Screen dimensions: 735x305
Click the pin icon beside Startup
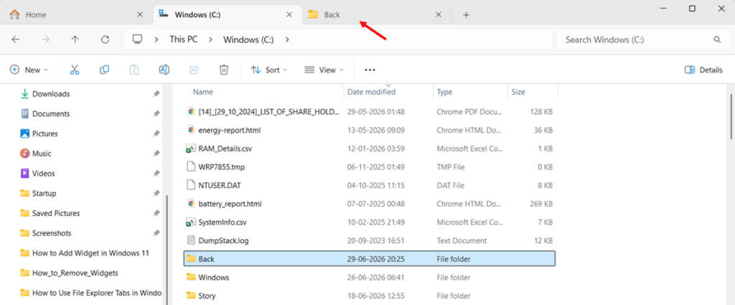point(156,194)
